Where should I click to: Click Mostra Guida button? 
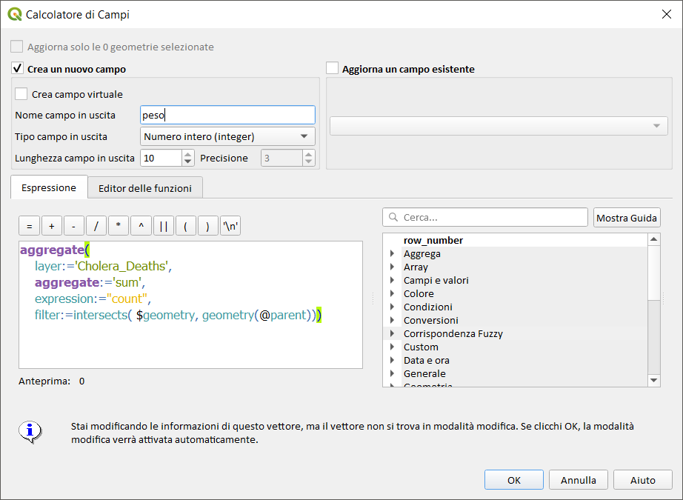pyautogui.click(x=627, y=218)
